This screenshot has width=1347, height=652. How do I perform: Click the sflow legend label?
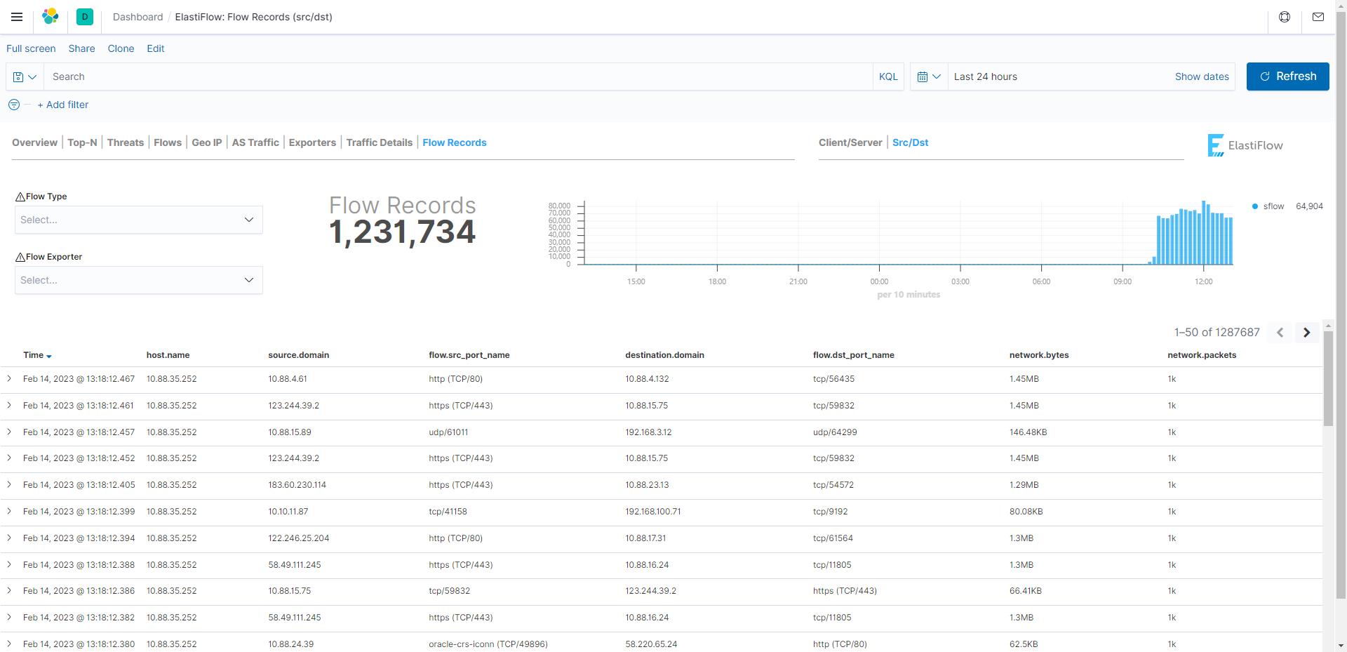tap(1273, 206)
